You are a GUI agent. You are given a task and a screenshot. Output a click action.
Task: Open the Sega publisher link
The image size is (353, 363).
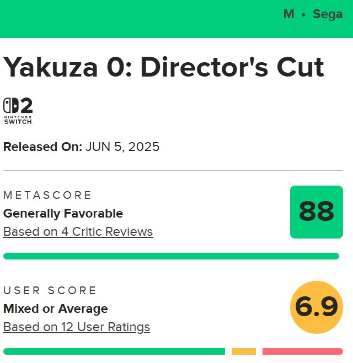coord(328,14)
